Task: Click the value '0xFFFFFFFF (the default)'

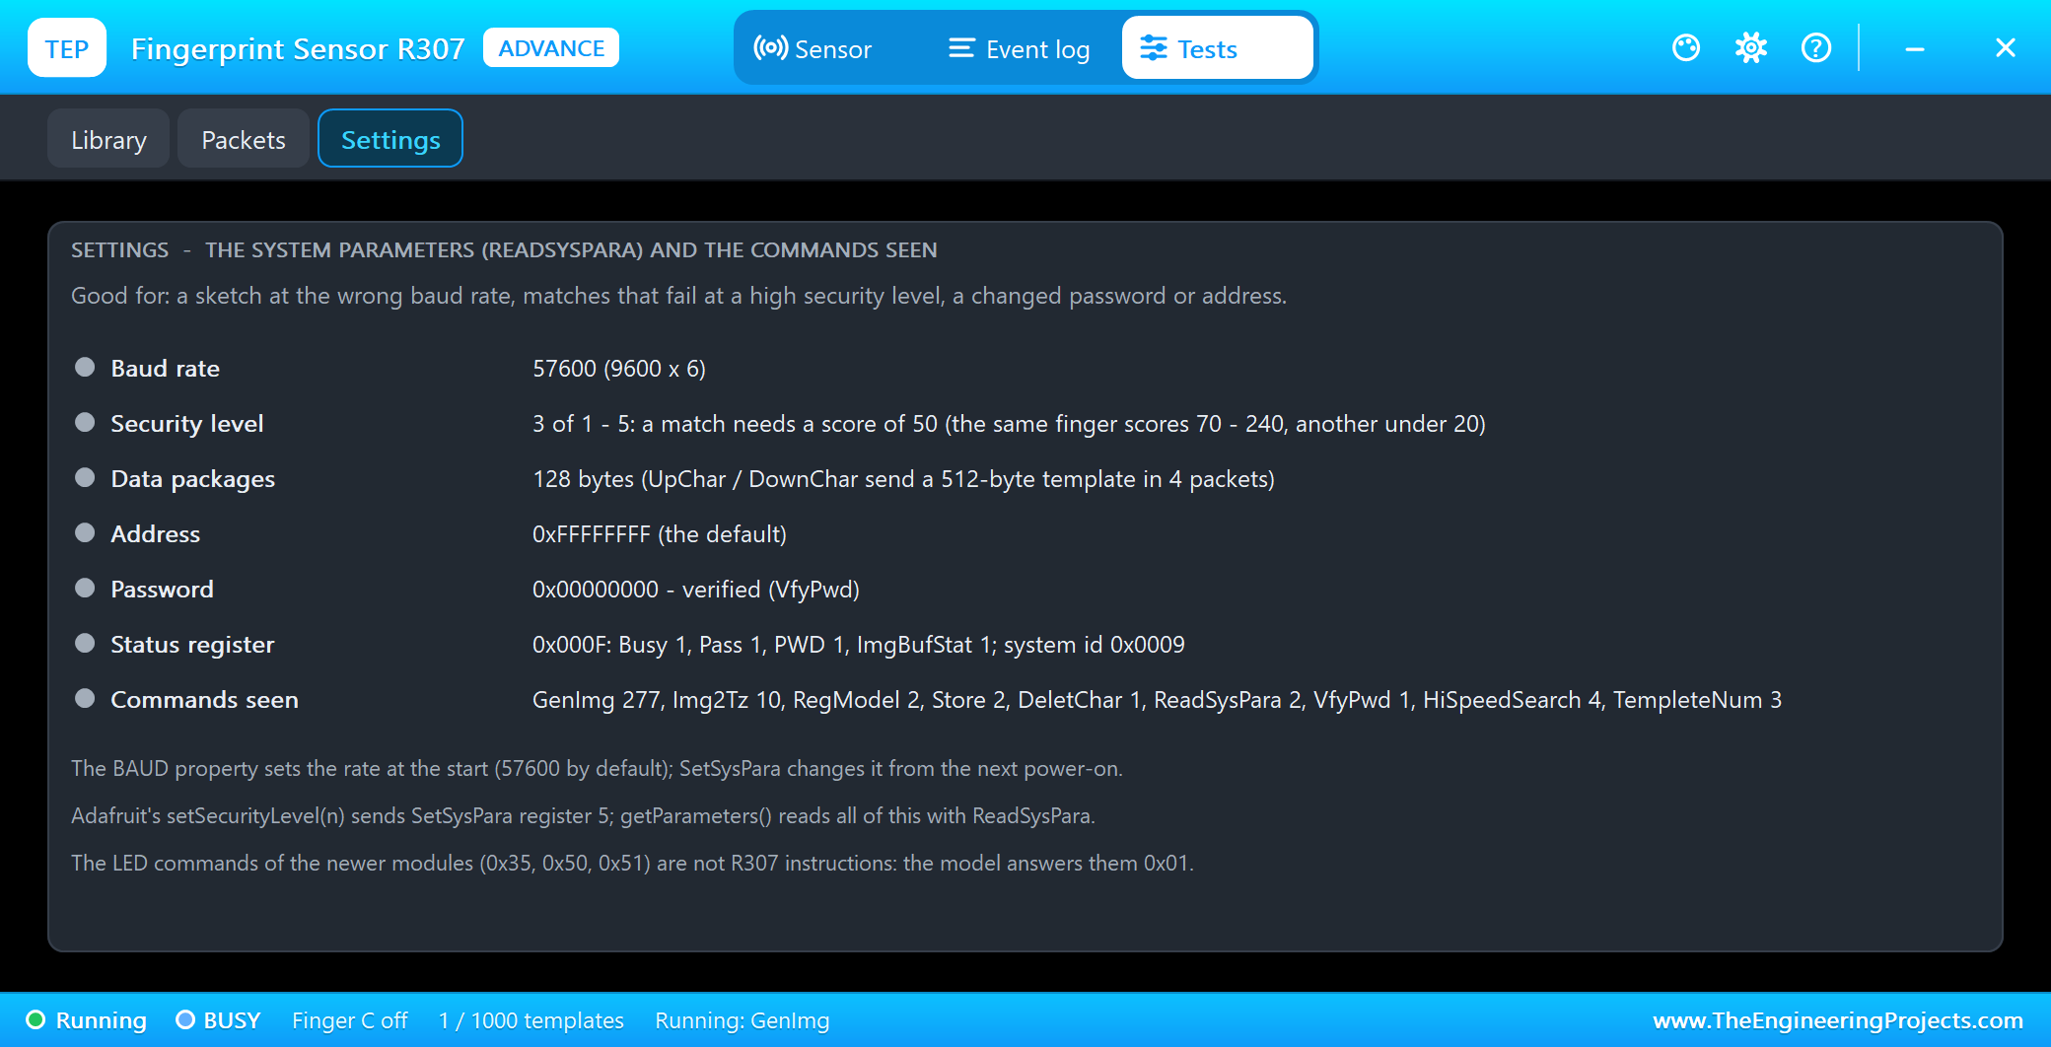Action: point(660,534)
